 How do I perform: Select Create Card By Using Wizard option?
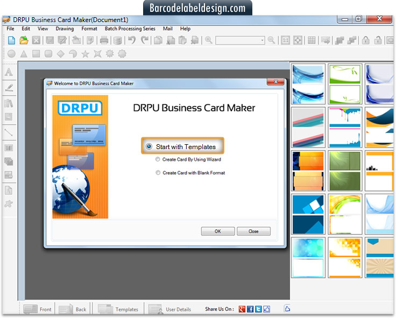click(x=188, y=159)
